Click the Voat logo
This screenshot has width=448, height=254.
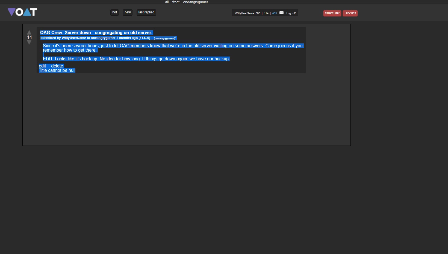tap(22, 12)
